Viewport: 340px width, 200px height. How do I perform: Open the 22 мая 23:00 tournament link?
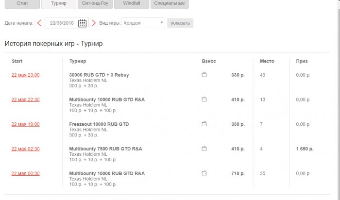26,75
